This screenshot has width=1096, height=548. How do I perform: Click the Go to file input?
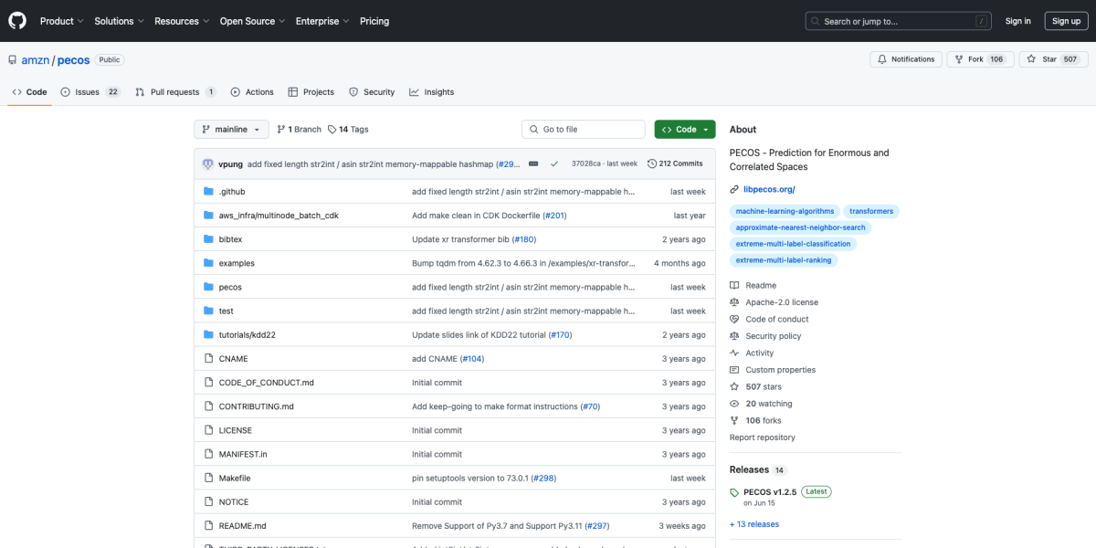(x=583, y=130)
